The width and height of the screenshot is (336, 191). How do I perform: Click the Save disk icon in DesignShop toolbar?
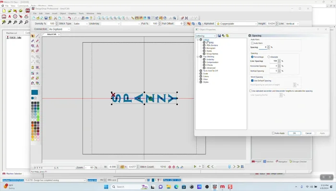point(46,18)
